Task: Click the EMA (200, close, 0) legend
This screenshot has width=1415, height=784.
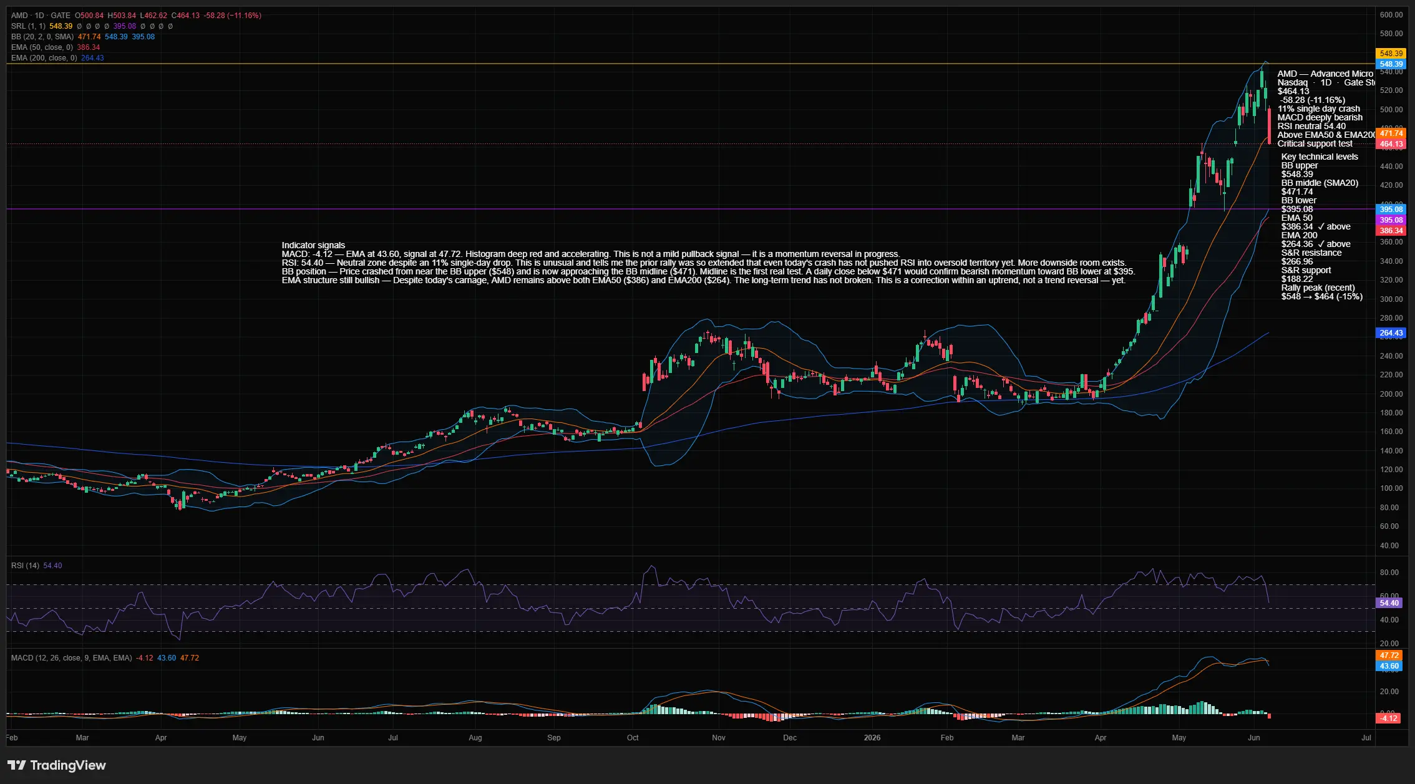Action: (x=44, y=58)
